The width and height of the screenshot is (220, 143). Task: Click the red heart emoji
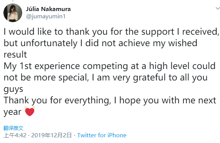29,111
